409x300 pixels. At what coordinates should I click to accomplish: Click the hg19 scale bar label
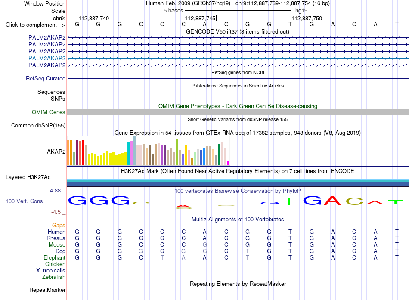coord(301,11)
